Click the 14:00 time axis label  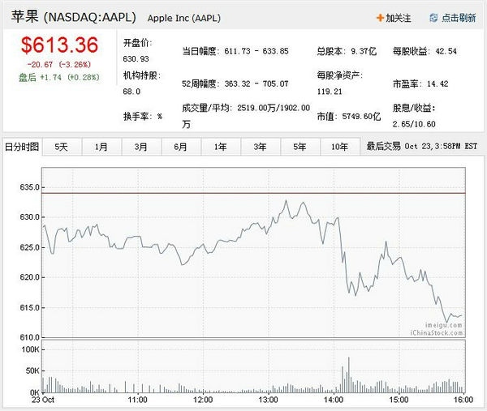tap(334, 400)
